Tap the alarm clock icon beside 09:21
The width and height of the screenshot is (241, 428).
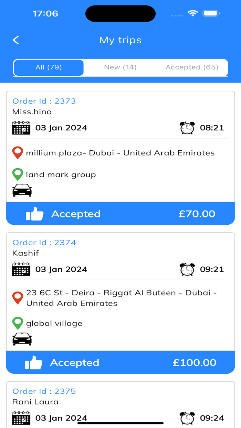[x=187, y=269]
